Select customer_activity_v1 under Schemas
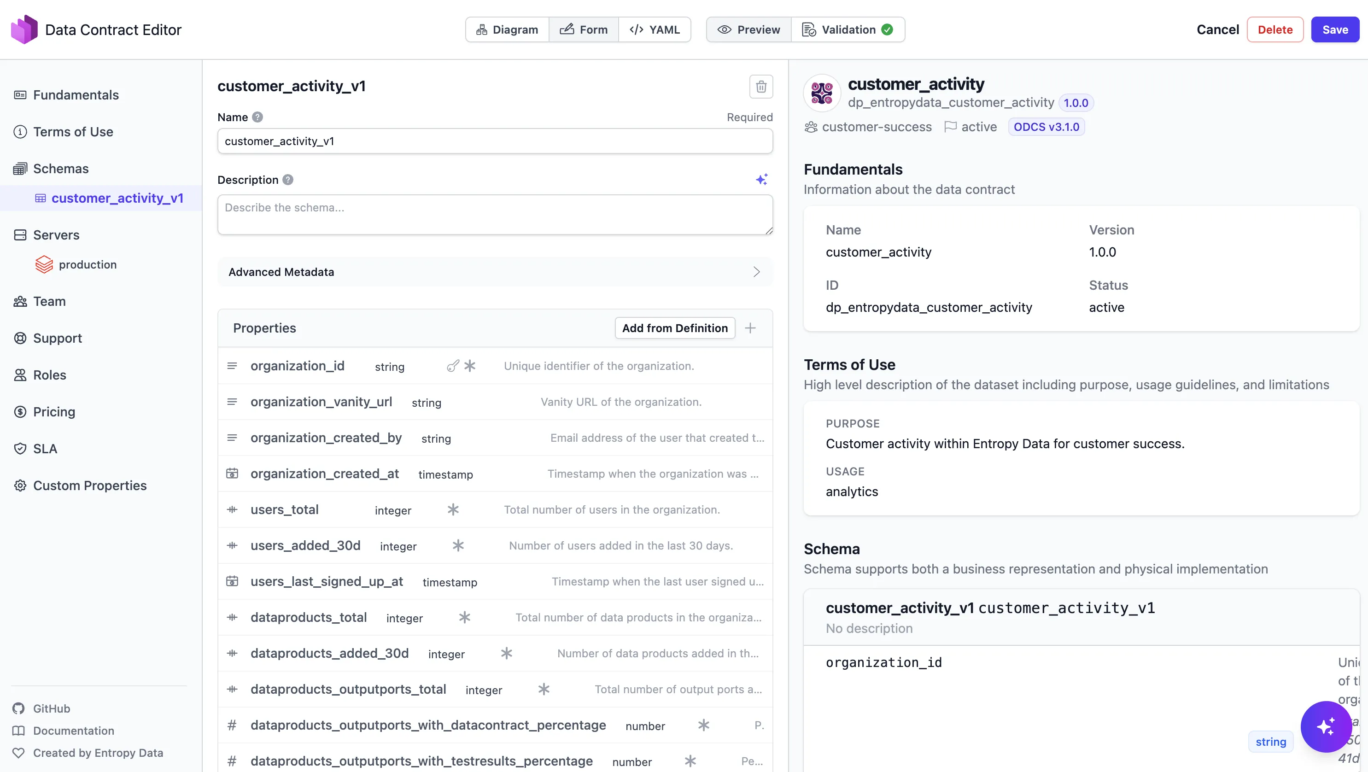The image size is (1368, 772). (x=117, y=198)
